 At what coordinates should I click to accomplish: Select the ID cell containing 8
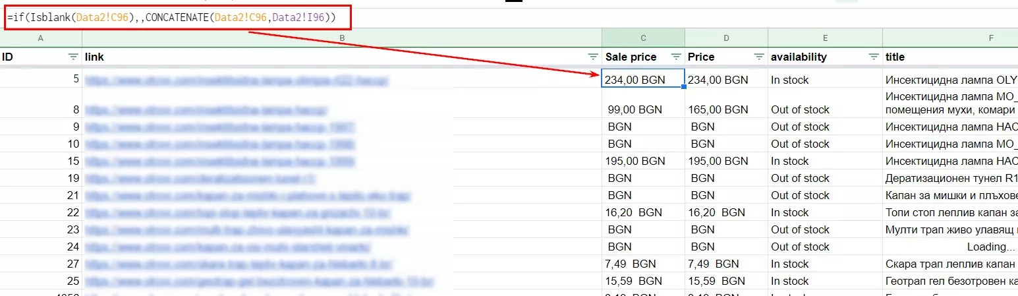click(41, 104)
